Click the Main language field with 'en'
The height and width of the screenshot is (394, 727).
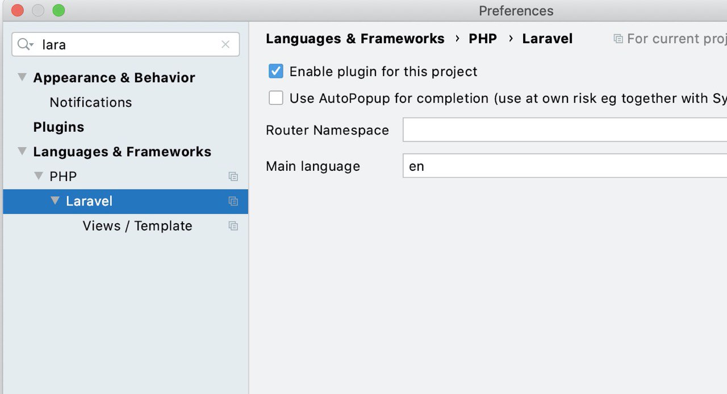pyautogui.click(x=565, y=166)
